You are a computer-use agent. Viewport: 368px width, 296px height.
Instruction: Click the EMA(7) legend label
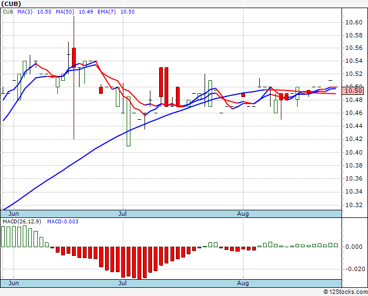107,12
